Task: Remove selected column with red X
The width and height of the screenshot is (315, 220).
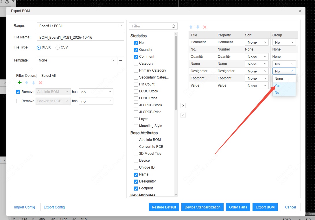Action: [205, 27]
